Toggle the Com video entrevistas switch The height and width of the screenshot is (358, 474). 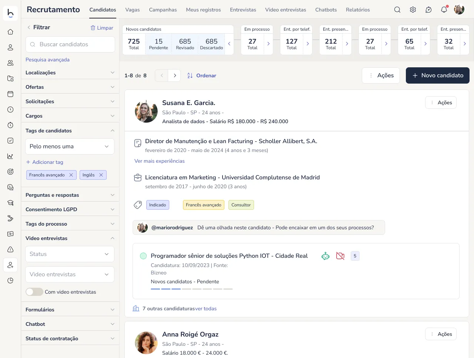[34, 292]
